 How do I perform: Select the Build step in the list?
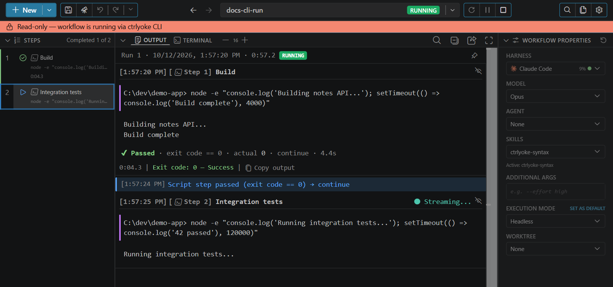point(57,67)
